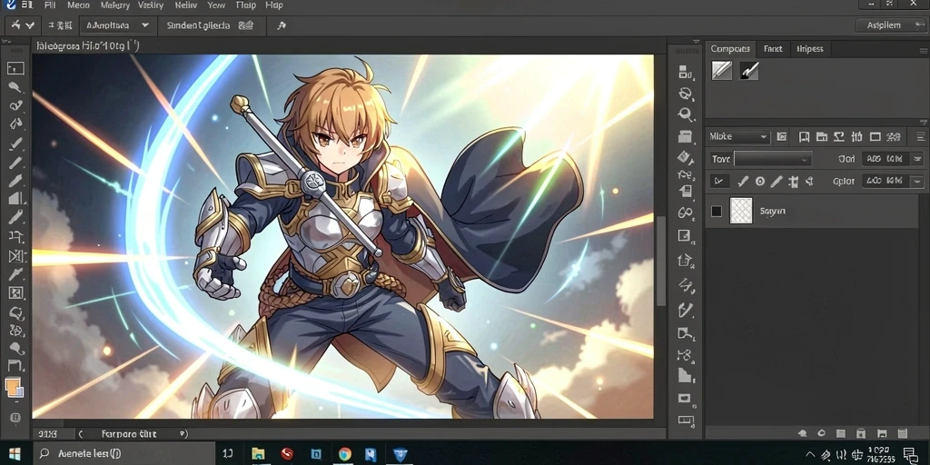Image resolution: width=930 pixels, height=465 pixels.
Task: Open the Tovc combo box in layers panel
Action: (x=773, y=159)
